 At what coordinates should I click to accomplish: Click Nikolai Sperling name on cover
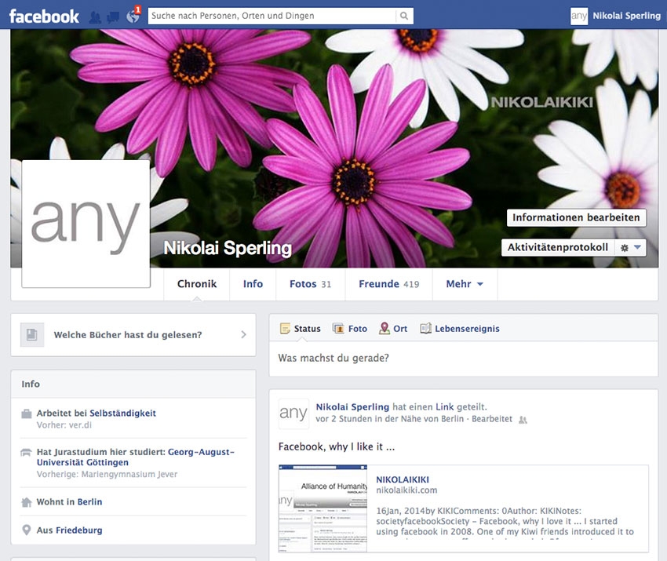228,249
